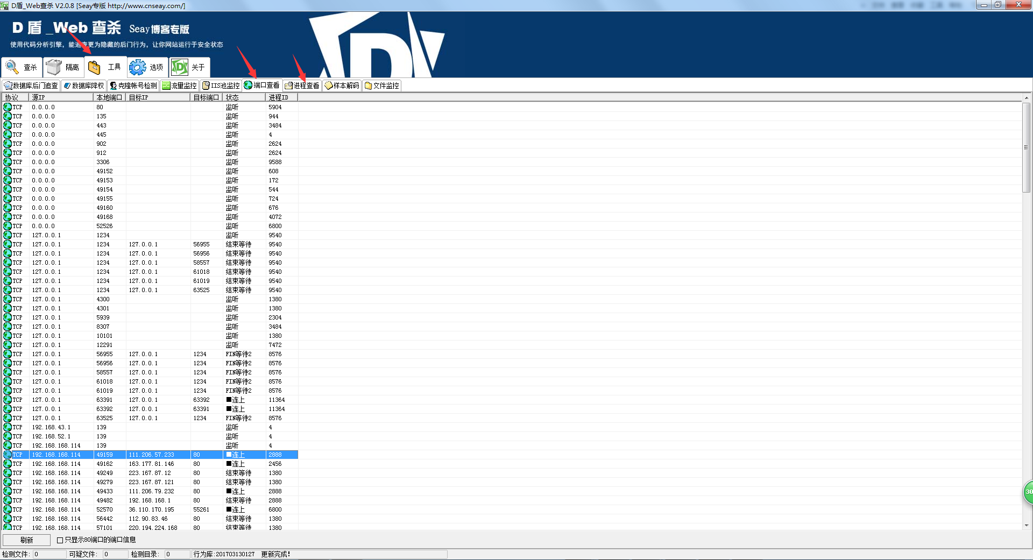Click the globe icon in the local port 443 row
1033x560 pixels.
[x=8, y=125]
